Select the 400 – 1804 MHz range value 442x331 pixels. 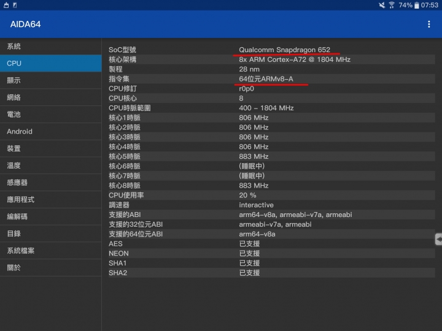pos(266,108)
